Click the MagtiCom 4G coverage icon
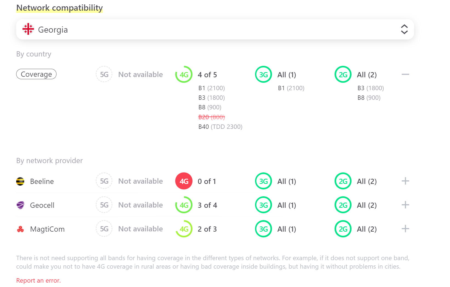450x287 pixels. point(184,229)
